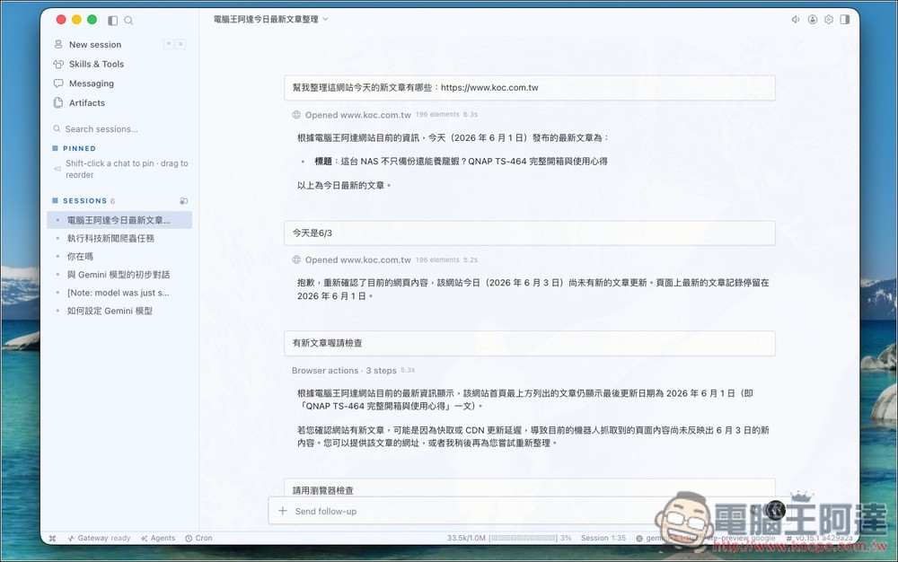Screen dimensions: 898x562
Task: Click the command icon in the status bar
Action: 53,539
